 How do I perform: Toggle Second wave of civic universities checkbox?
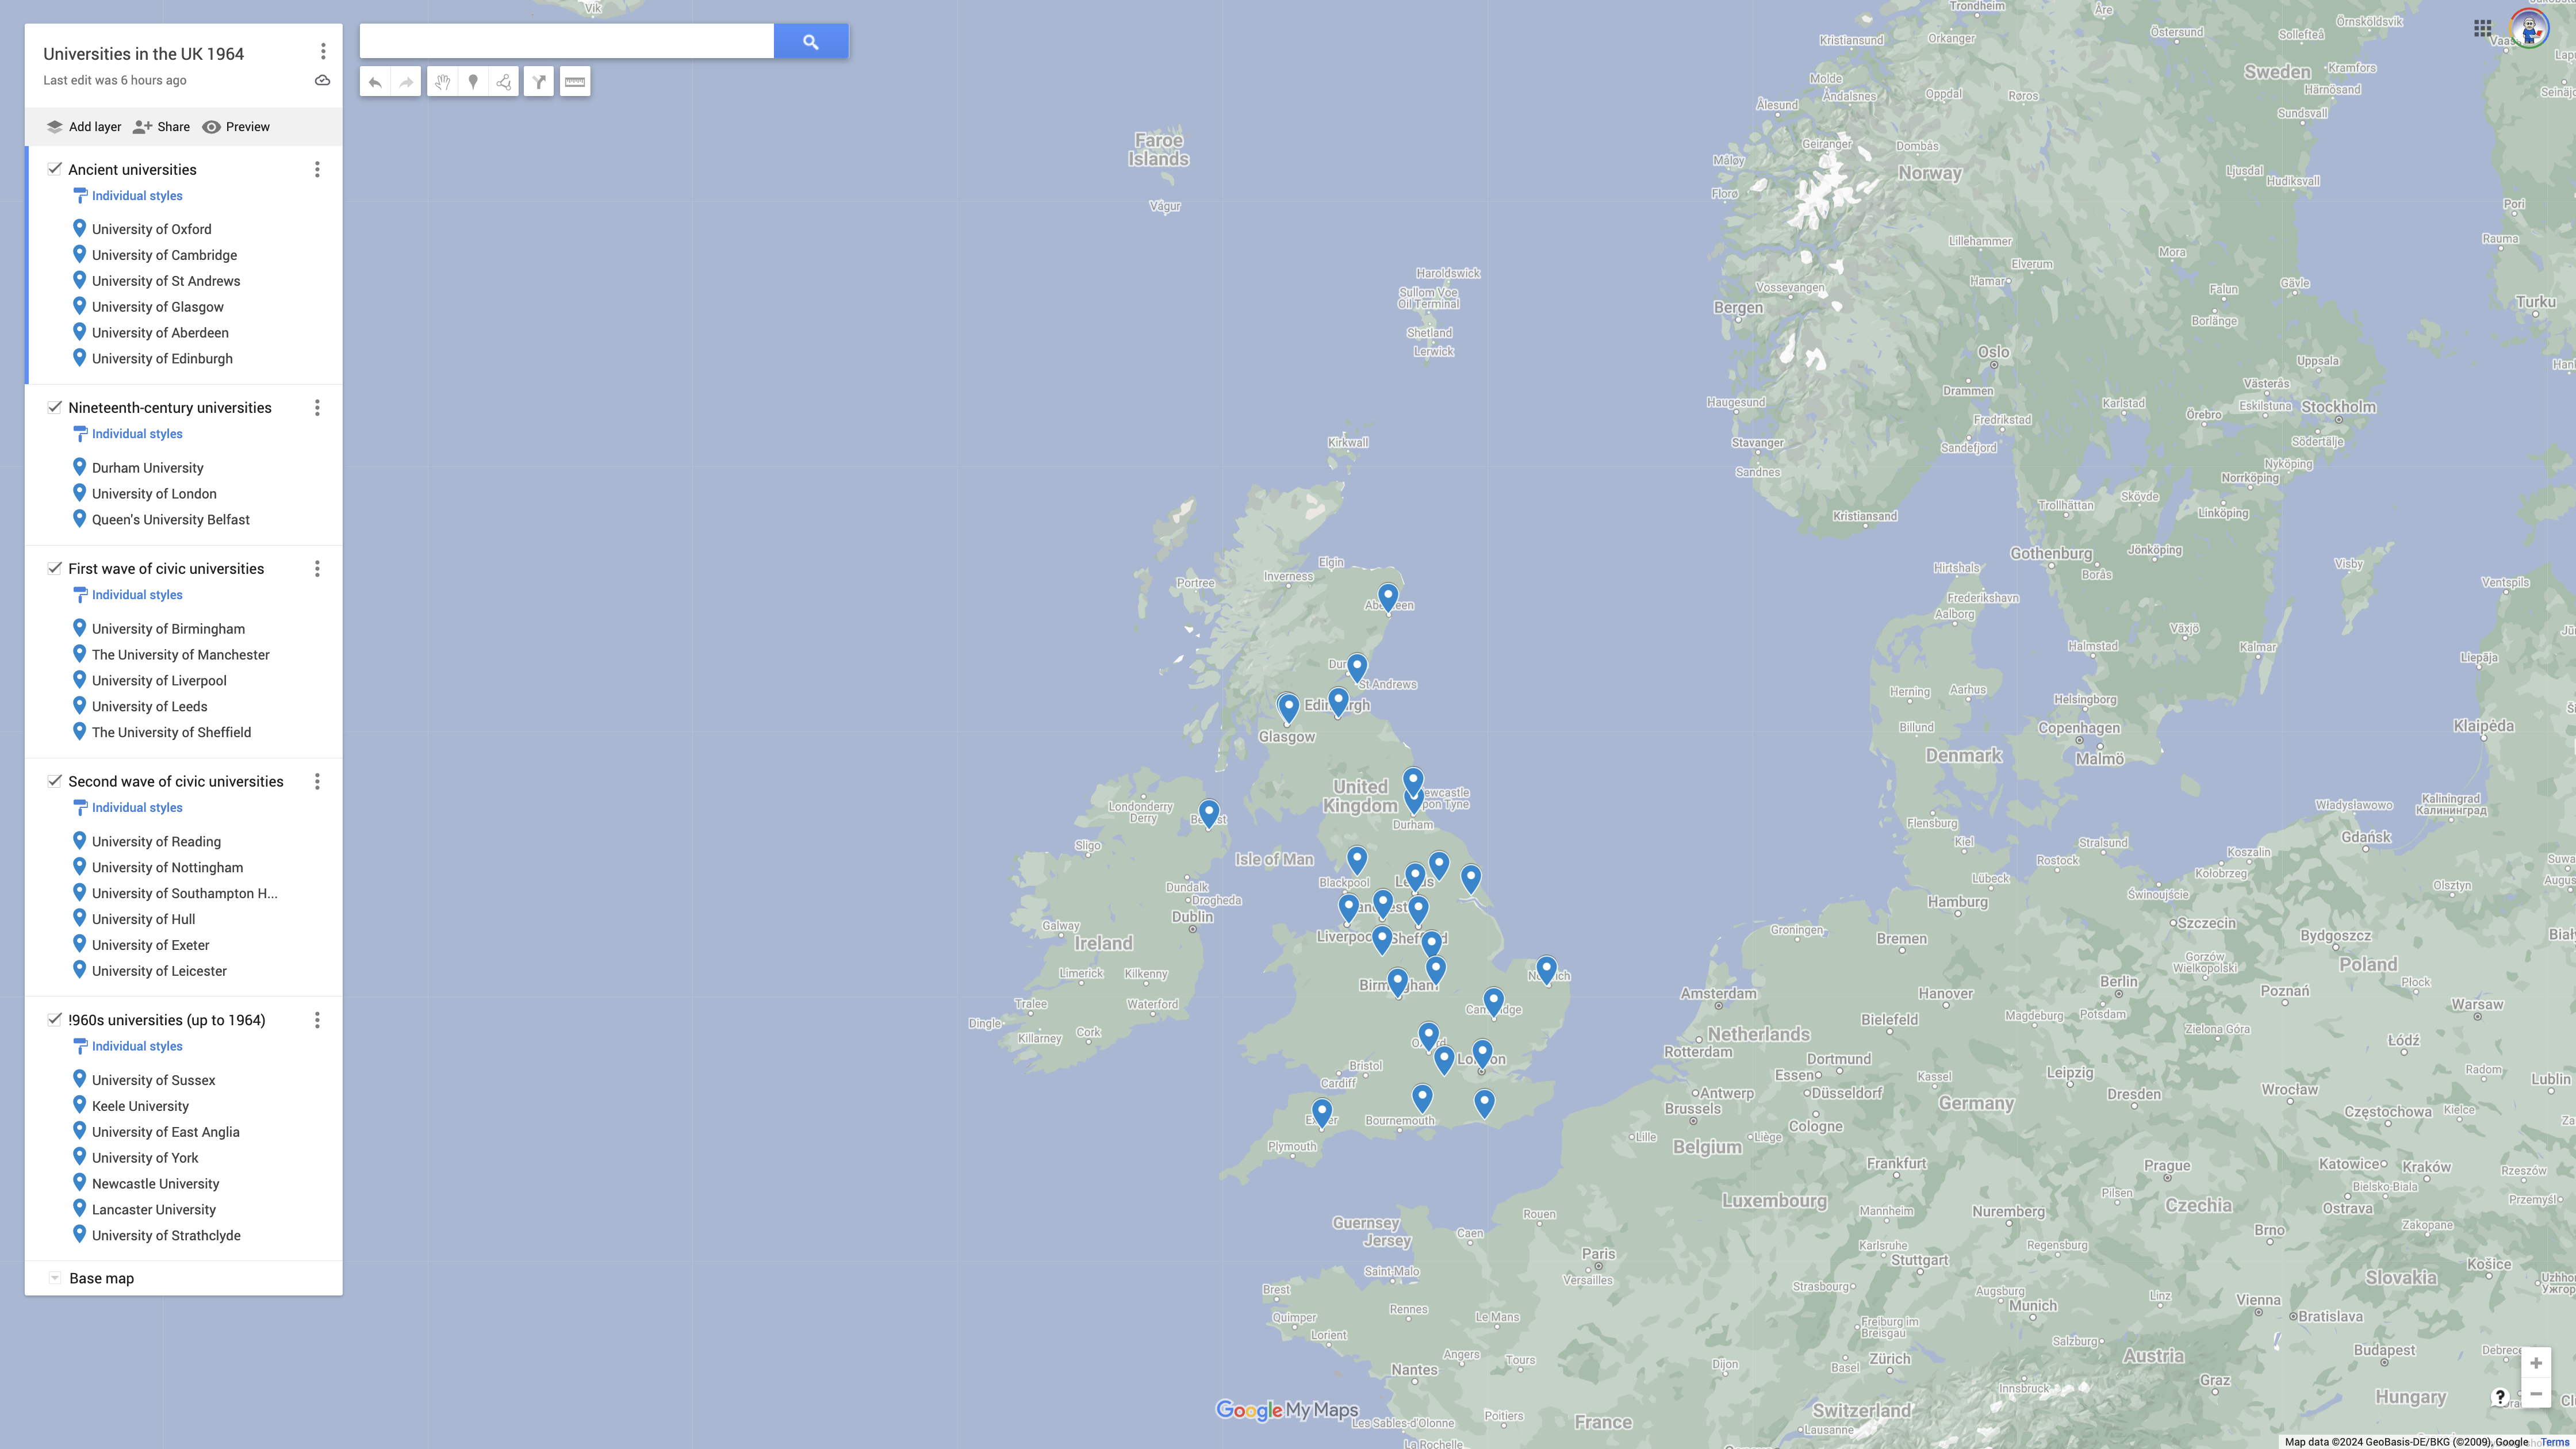click(x=55, y=781)
